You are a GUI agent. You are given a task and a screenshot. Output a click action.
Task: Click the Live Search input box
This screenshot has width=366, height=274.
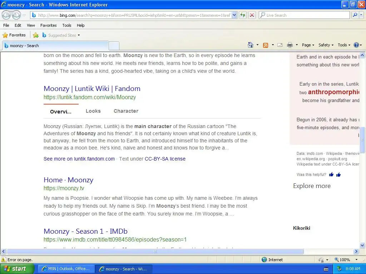tap(304, 15)
